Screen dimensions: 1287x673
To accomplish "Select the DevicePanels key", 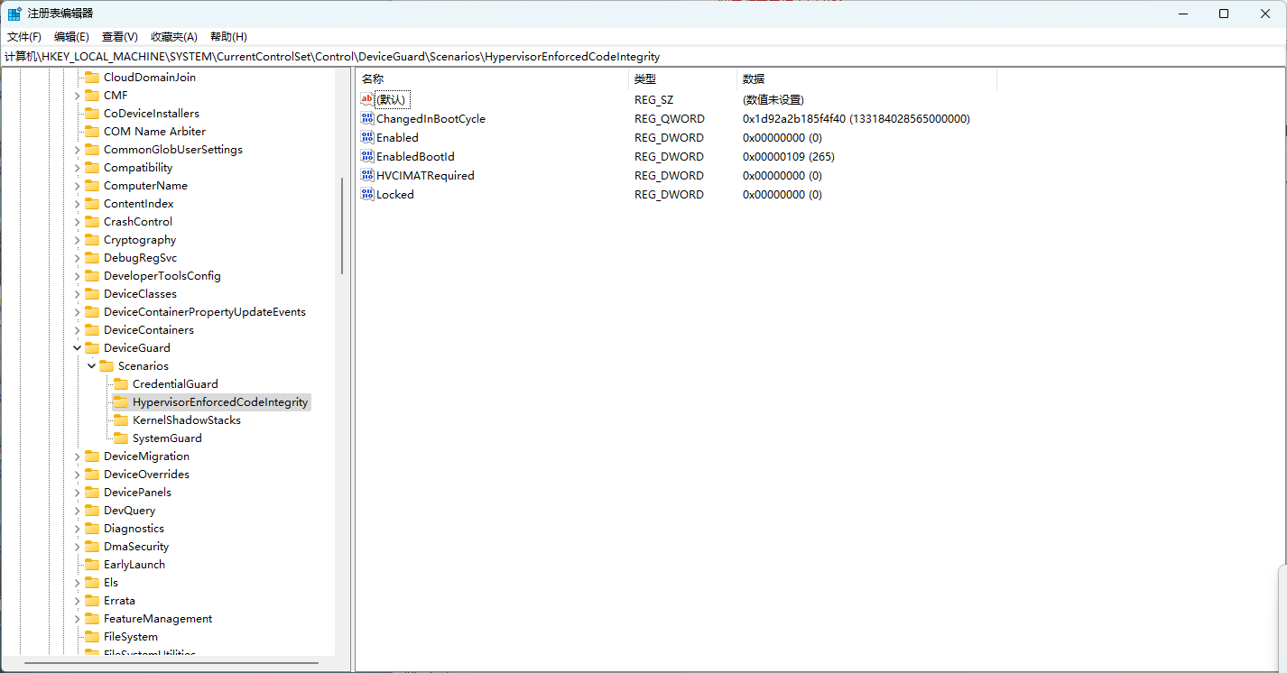I will click(x=137, y=492).
